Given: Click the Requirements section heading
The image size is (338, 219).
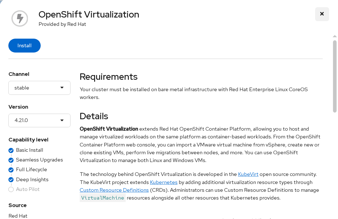Looking at the screenshot, I should [x=108, y=76].
